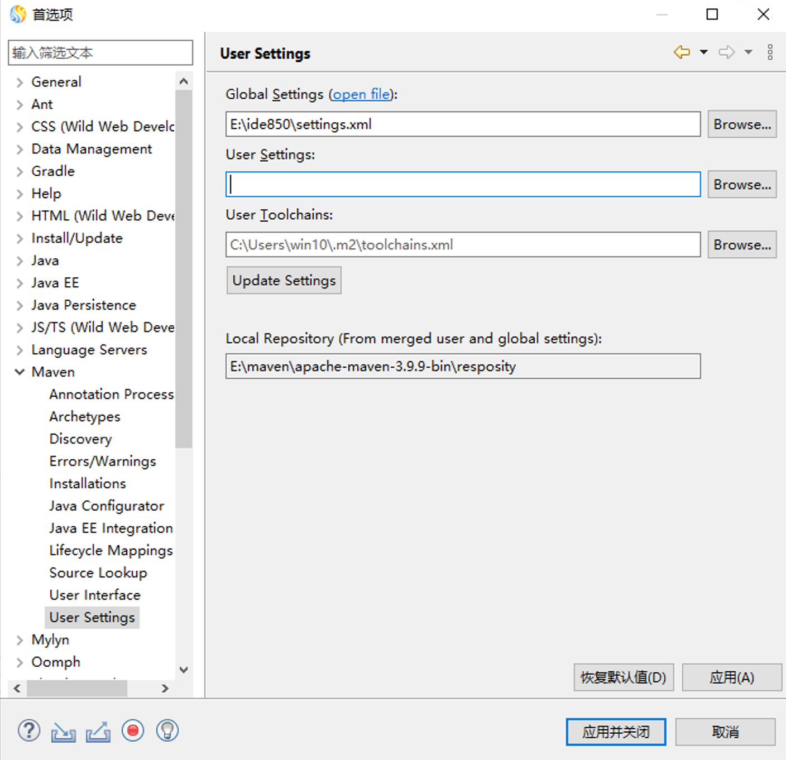Viewport: 786px width, 760px height.
Task: Expand the General tree node
Action: 20,83
